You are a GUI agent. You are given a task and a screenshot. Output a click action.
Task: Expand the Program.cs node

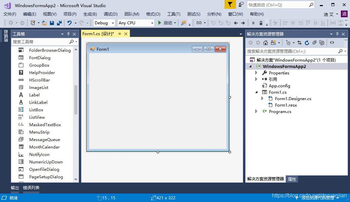256,111
